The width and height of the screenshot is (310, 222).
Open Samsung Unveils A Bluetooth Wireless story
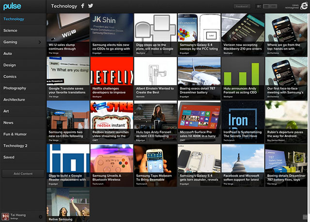[112, 165]
